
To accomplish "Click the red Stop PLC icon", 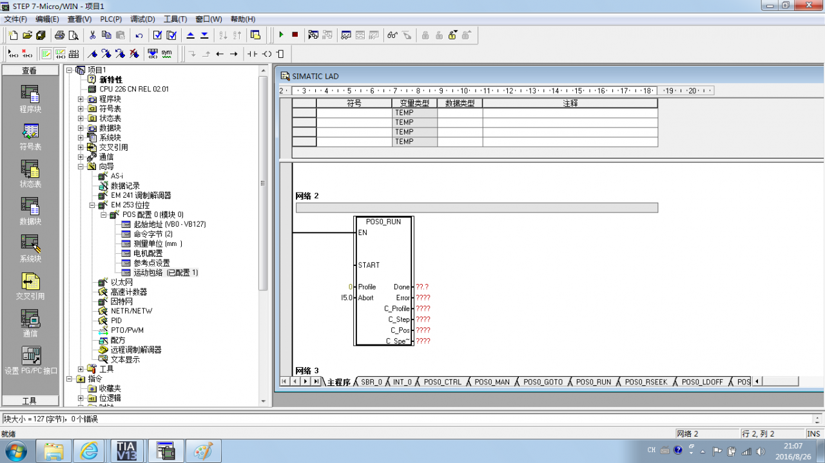I will (295, 35).
